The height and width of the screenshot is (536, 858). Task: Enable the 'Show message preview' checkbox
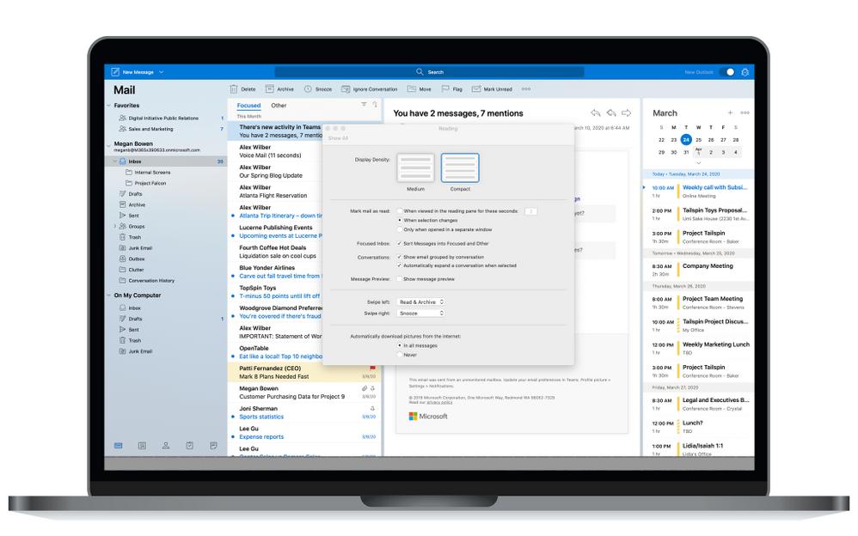pos(400,279)
